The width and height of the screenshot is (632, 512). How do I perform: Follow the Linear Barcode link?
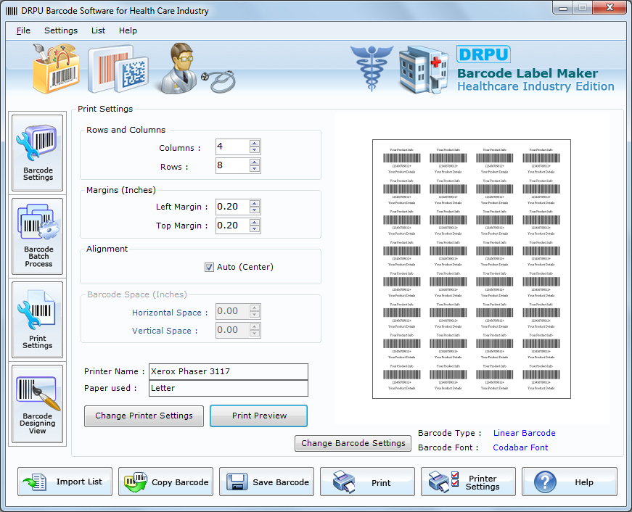(x=524, y=433)
